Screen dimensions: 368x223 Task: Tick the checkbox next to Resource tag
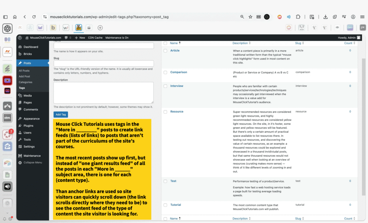[x=165, y=112]
